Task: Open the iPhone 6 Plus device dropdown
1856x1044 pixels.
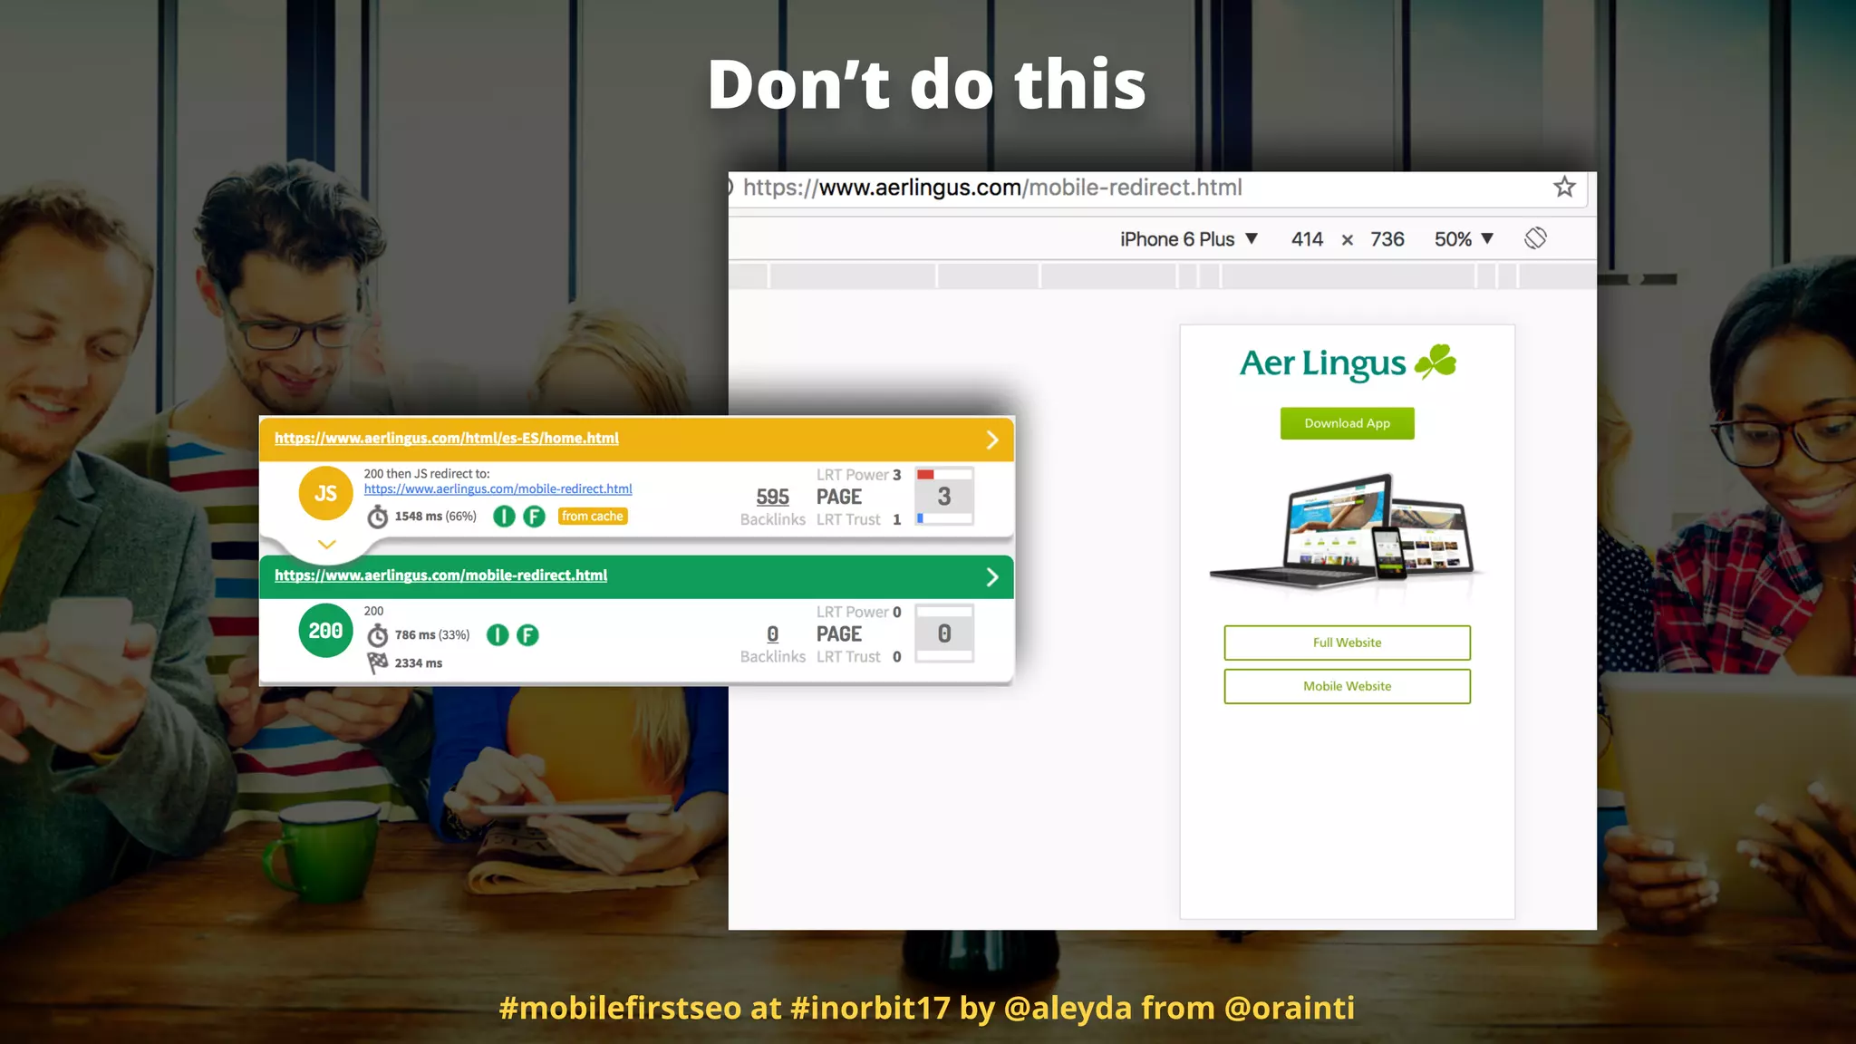Action: click(1188, 239)
